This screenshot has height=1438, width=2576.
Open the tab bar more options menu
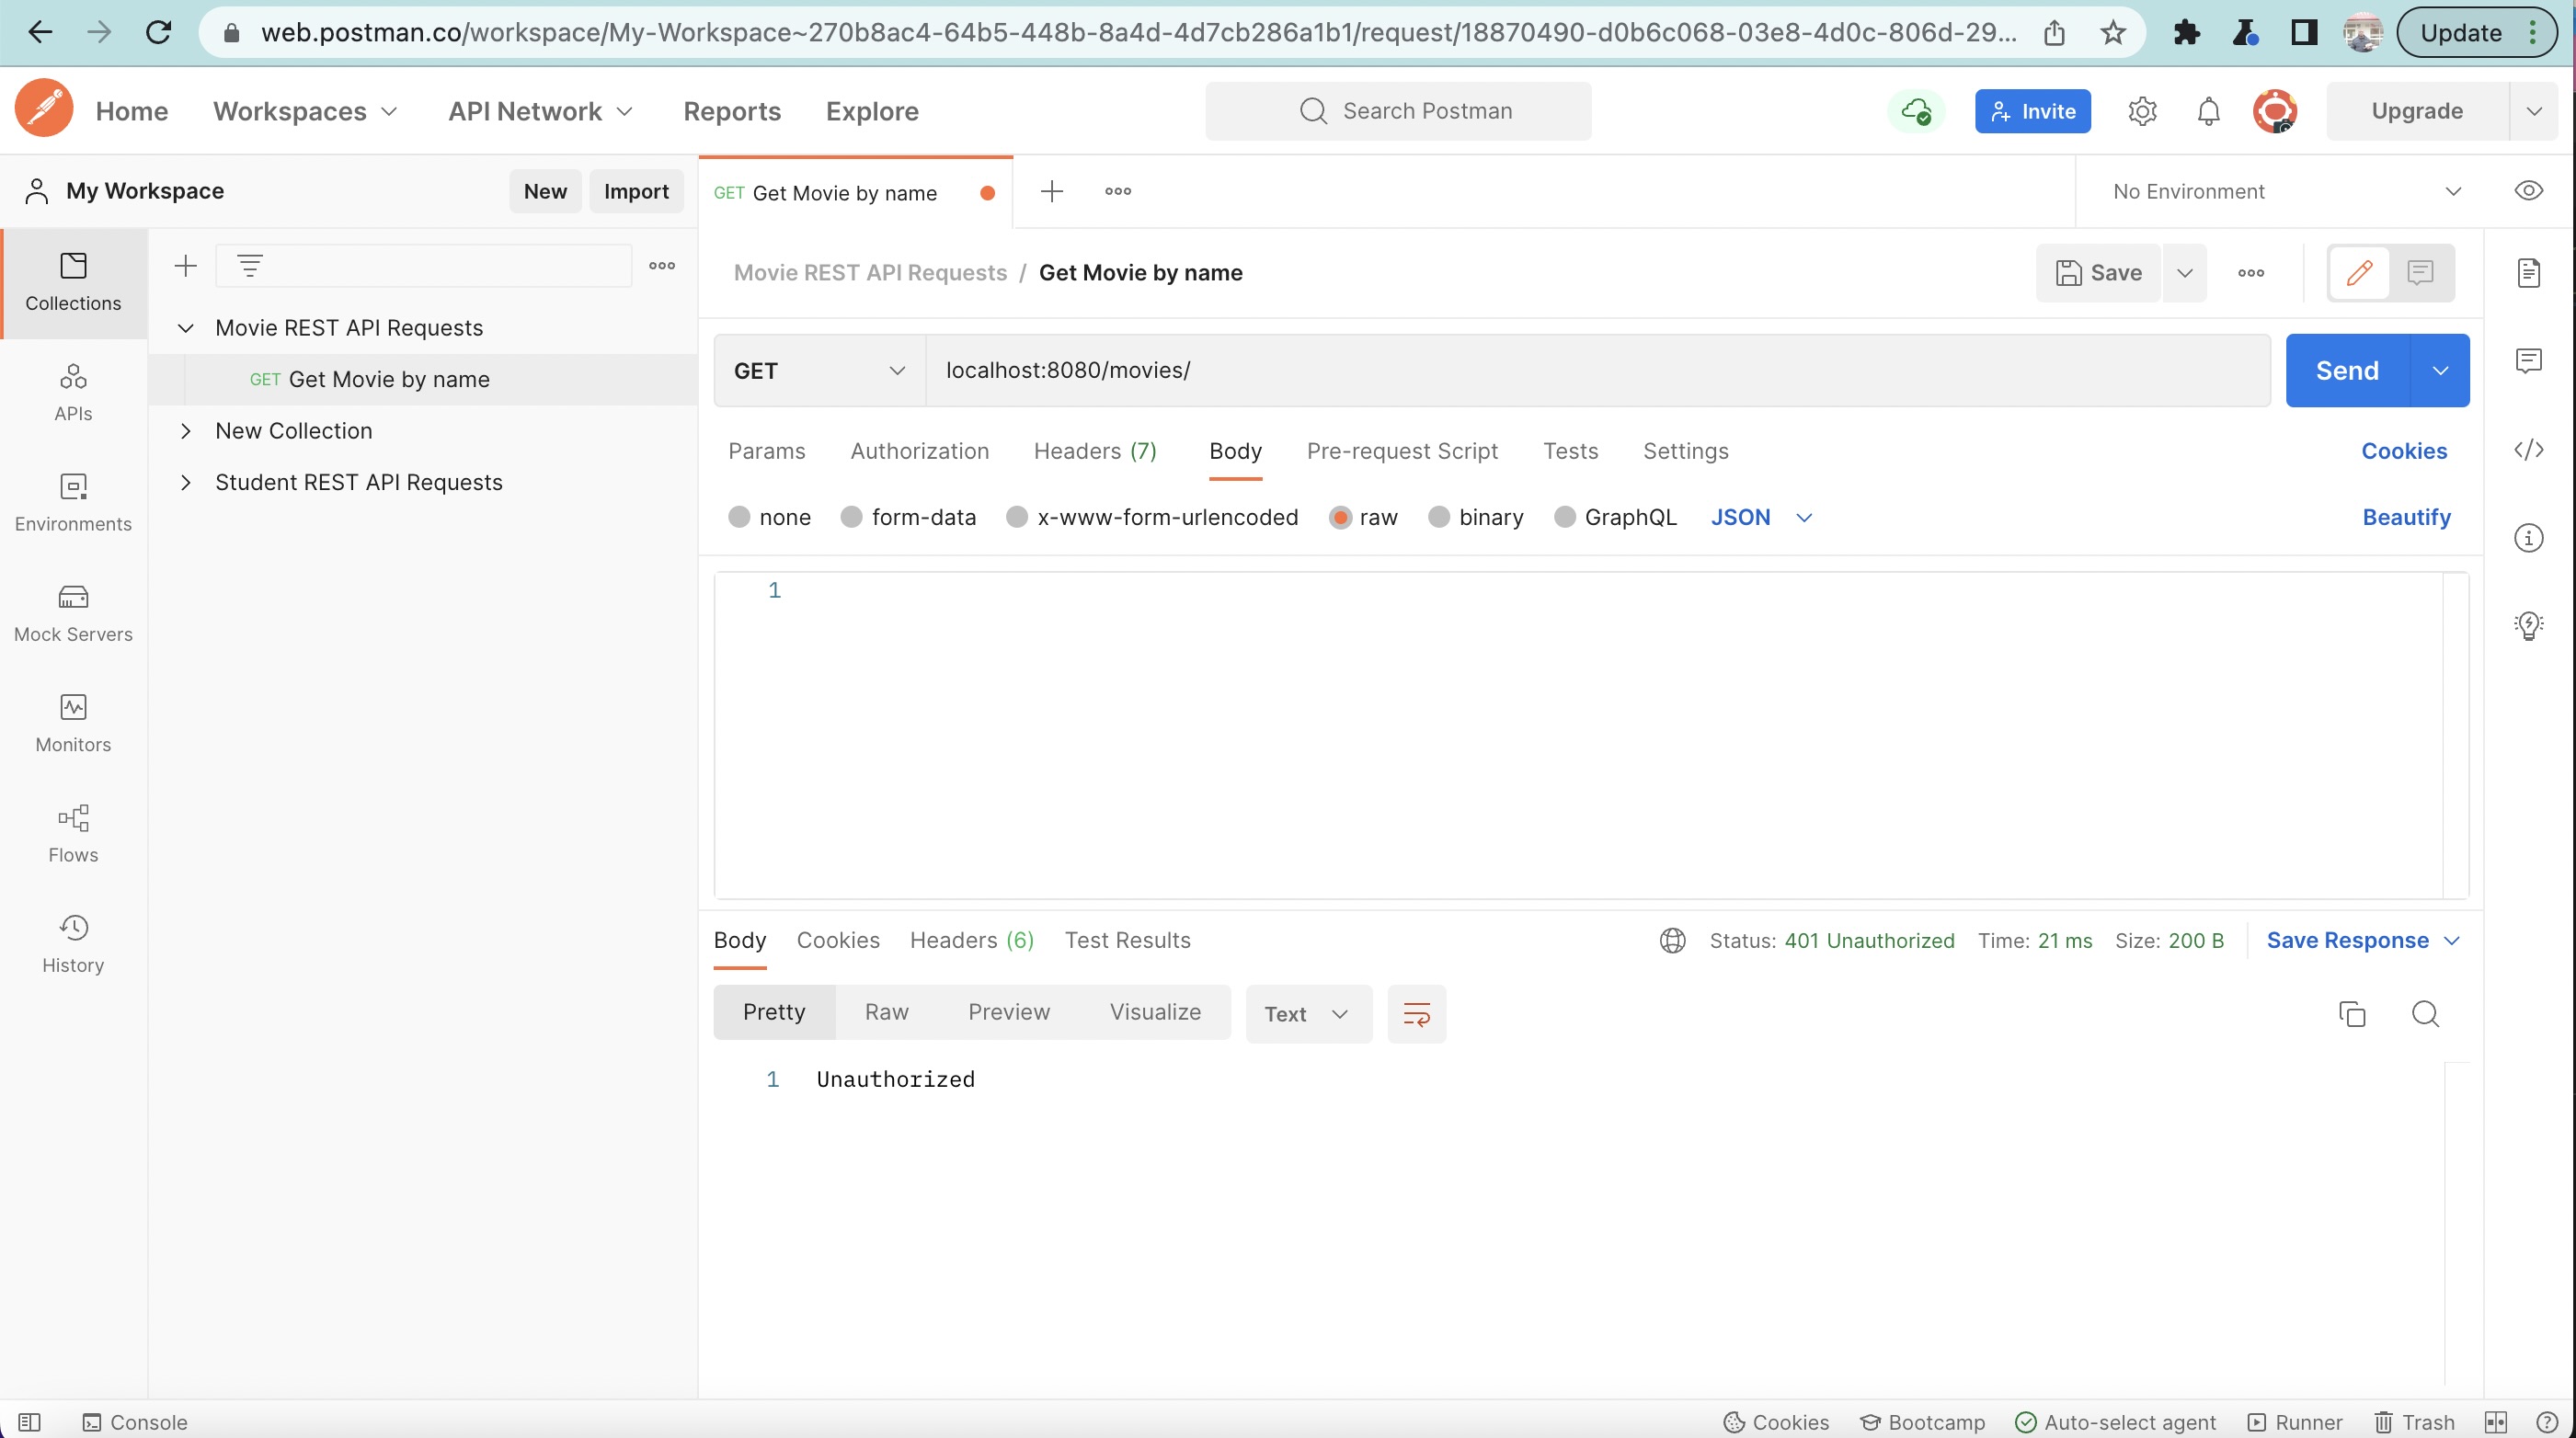pyautogui.click(x=1117, y=191)
